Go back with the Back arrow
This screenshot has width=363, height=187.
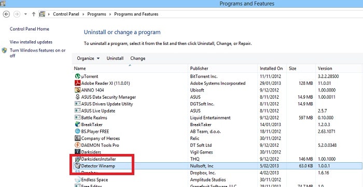click(6, 14)
